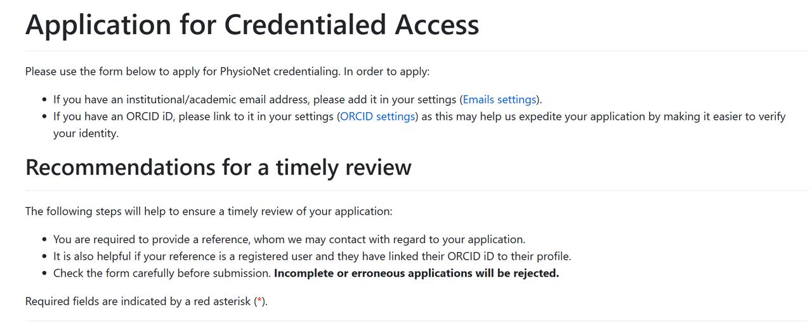The image size is (812, 328).
Task: Click the institutional/academic email address bullet text
Action: tap(254, 99)
